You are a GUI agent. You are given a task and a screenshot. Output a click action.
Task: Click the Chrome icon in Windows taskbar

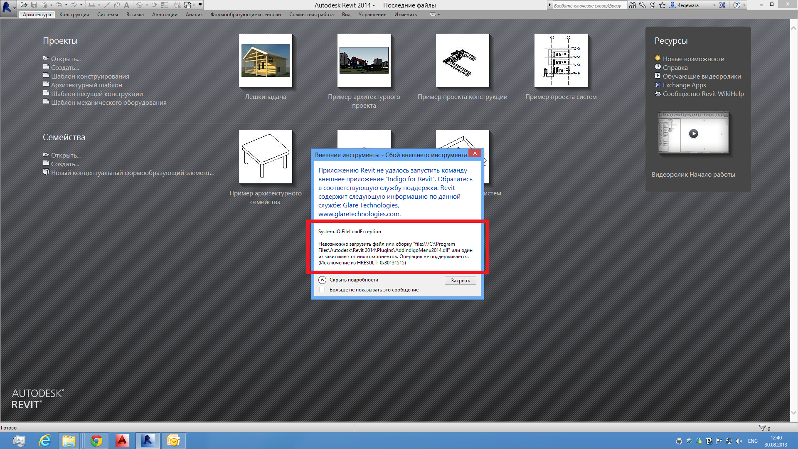tap(96, 441)
